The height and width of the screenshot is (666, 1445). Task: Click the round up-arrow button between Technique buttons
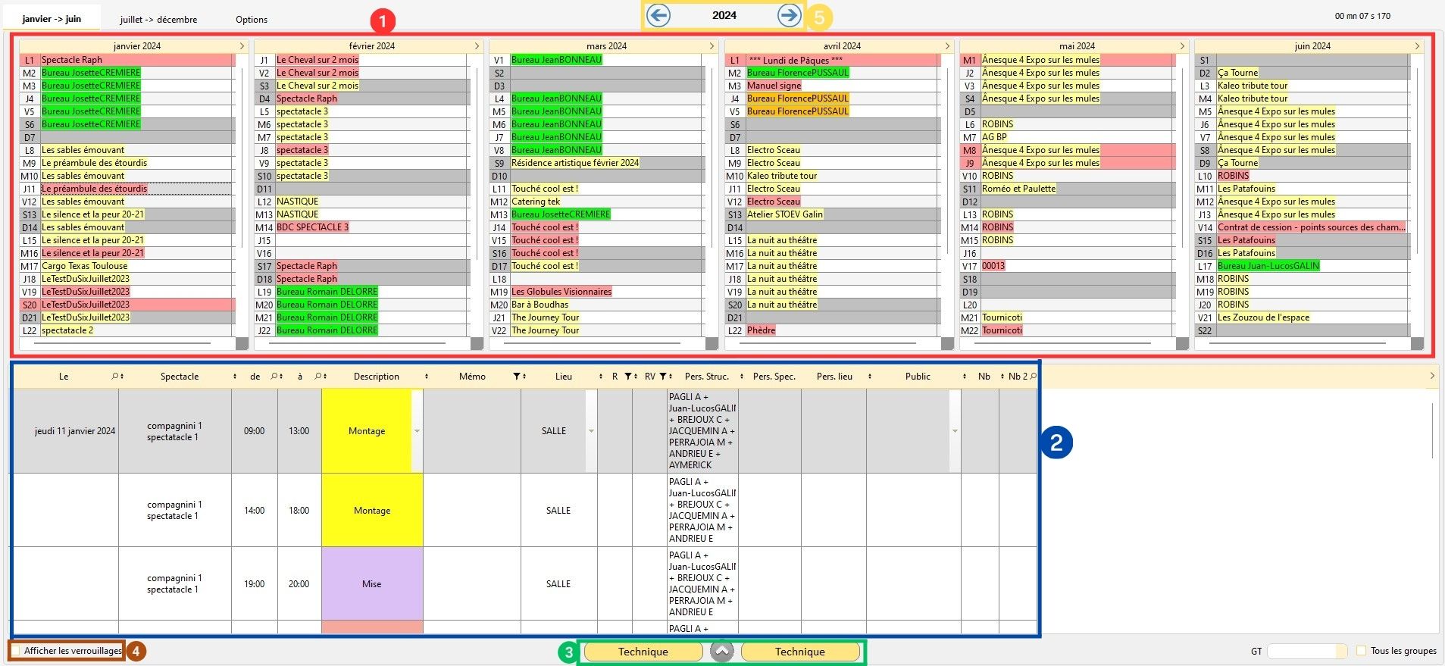pos(722,652)
